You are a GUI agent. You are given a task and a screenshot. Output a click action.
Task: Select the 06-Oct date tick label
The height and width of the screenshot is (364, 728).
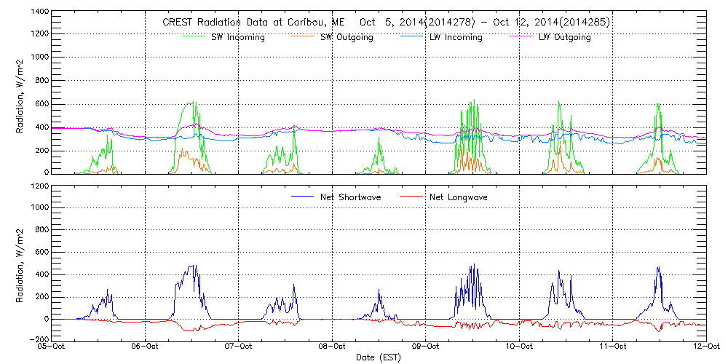(146, 347)
